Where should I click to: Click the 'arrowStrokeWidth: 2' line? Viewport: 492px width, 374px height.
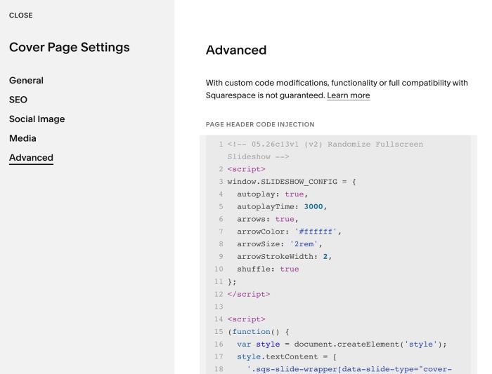tap(284, 257)
